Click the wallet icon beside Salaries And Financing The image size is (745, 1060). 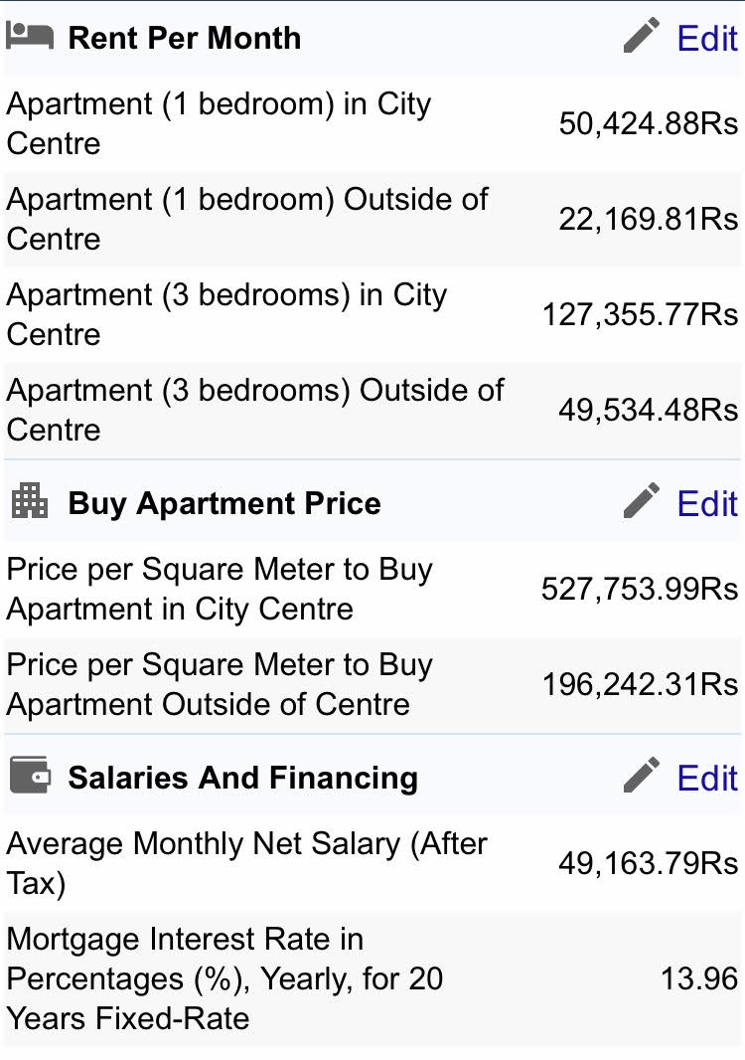click(29, 776)
